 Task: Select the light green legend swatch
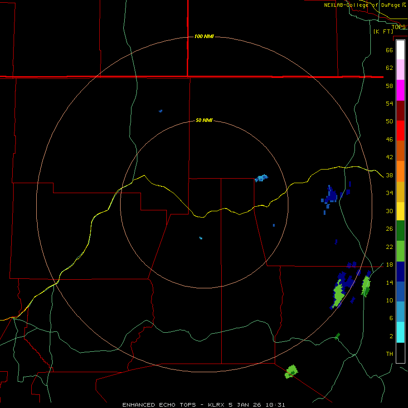point(400,251)
